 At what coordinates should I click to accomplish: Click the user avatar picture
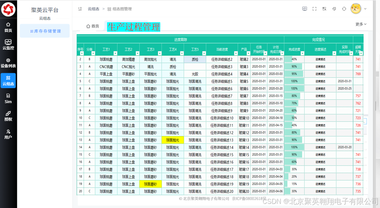pyautogui.click(x=356, y=9)
